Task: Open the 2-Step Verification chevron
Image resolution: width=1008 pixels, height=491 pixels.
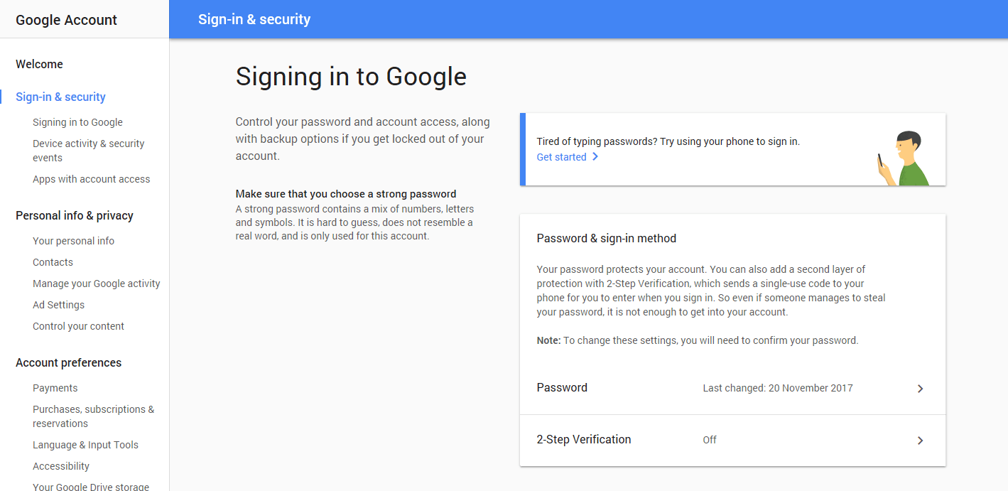Action: pos(920,441)
